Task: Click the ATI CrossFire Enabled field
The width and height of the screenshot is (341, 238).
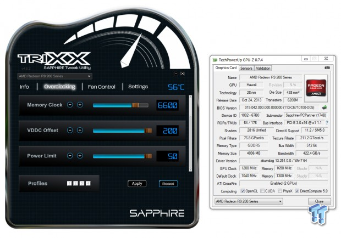Action: pyautogui.click(x=284, y=183)
